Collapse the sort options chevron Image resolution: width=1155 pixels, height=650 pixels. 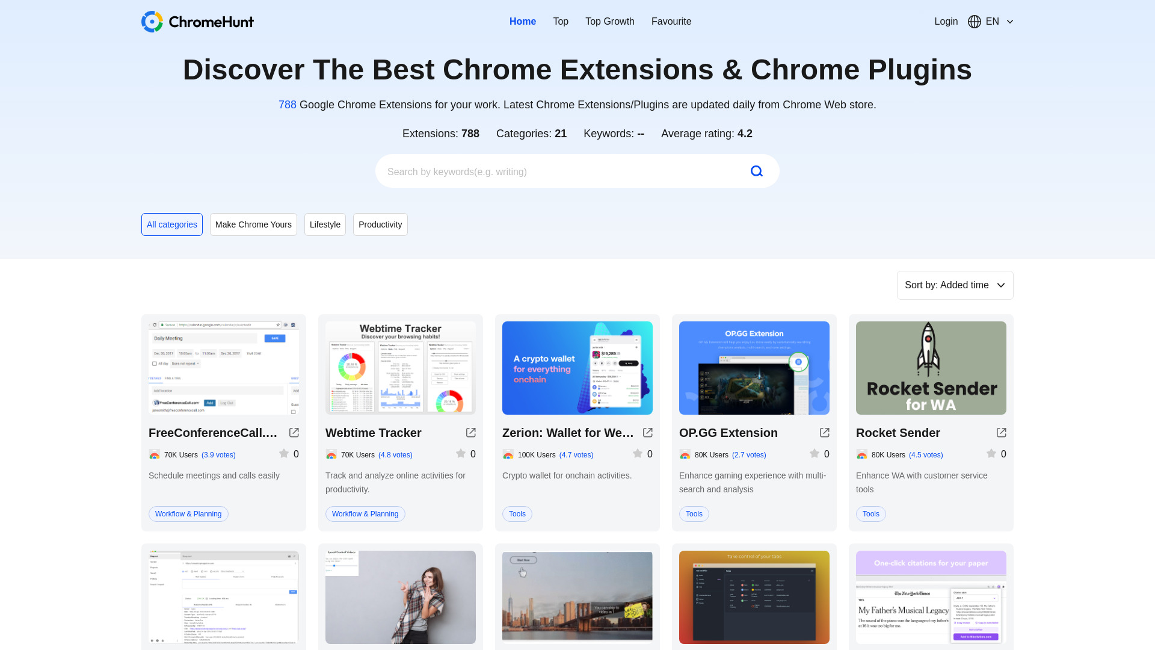[1001, 285]
